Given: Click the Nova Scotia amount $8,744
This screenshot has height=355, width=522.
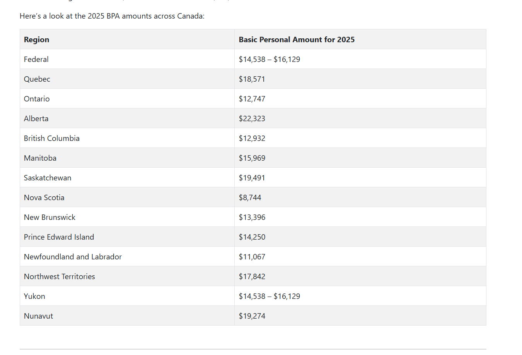Looking at the screenshot, I should [249, 197].
